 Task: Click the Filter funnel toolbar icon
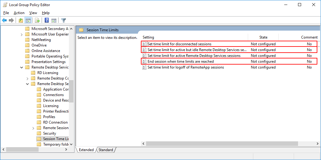(x=63, y=20)
